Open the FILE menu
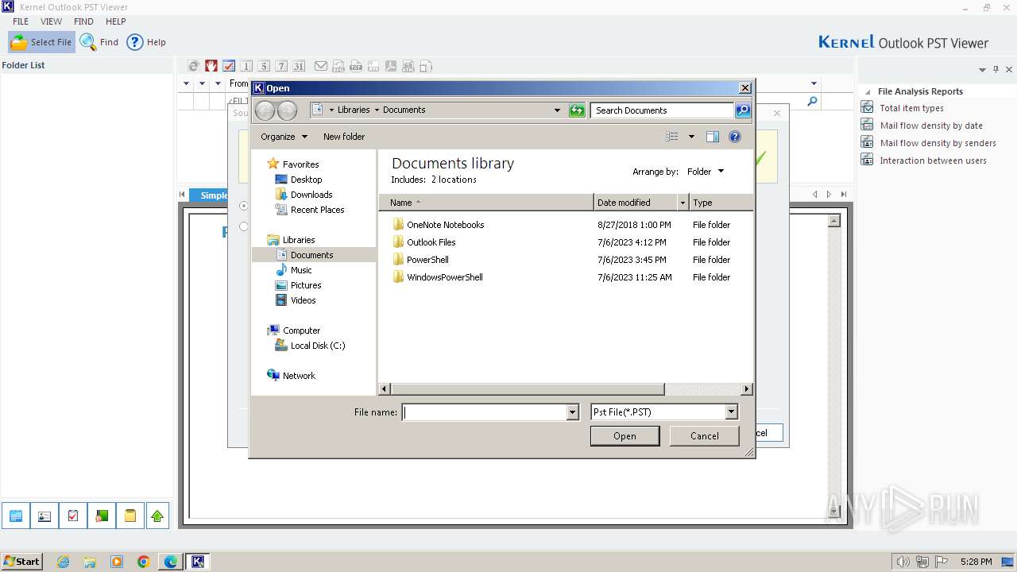Image resolution: width=1017 pixels, height=572 pixels. (21, 21)
